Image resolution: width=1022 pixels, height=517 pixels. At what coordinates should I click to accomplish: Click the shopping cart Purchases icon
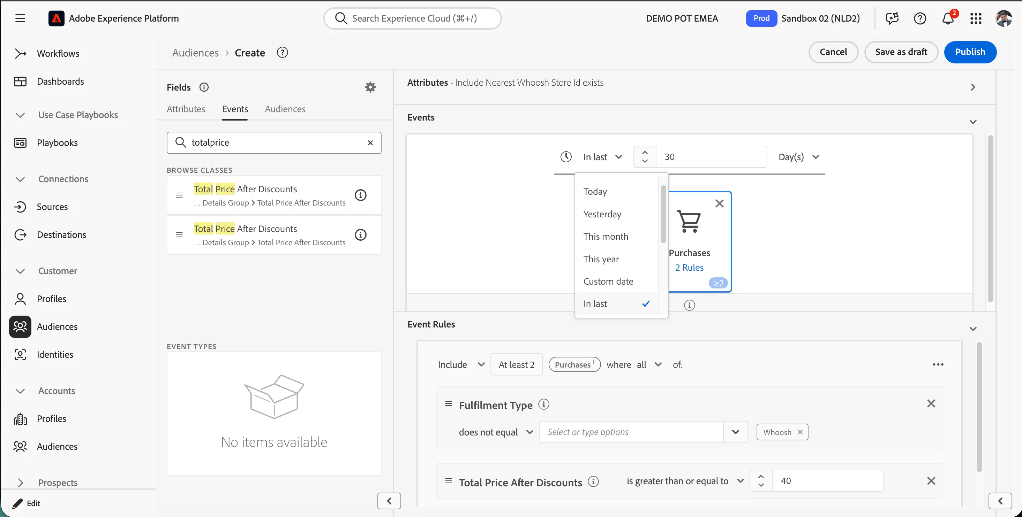coord(689,221)
